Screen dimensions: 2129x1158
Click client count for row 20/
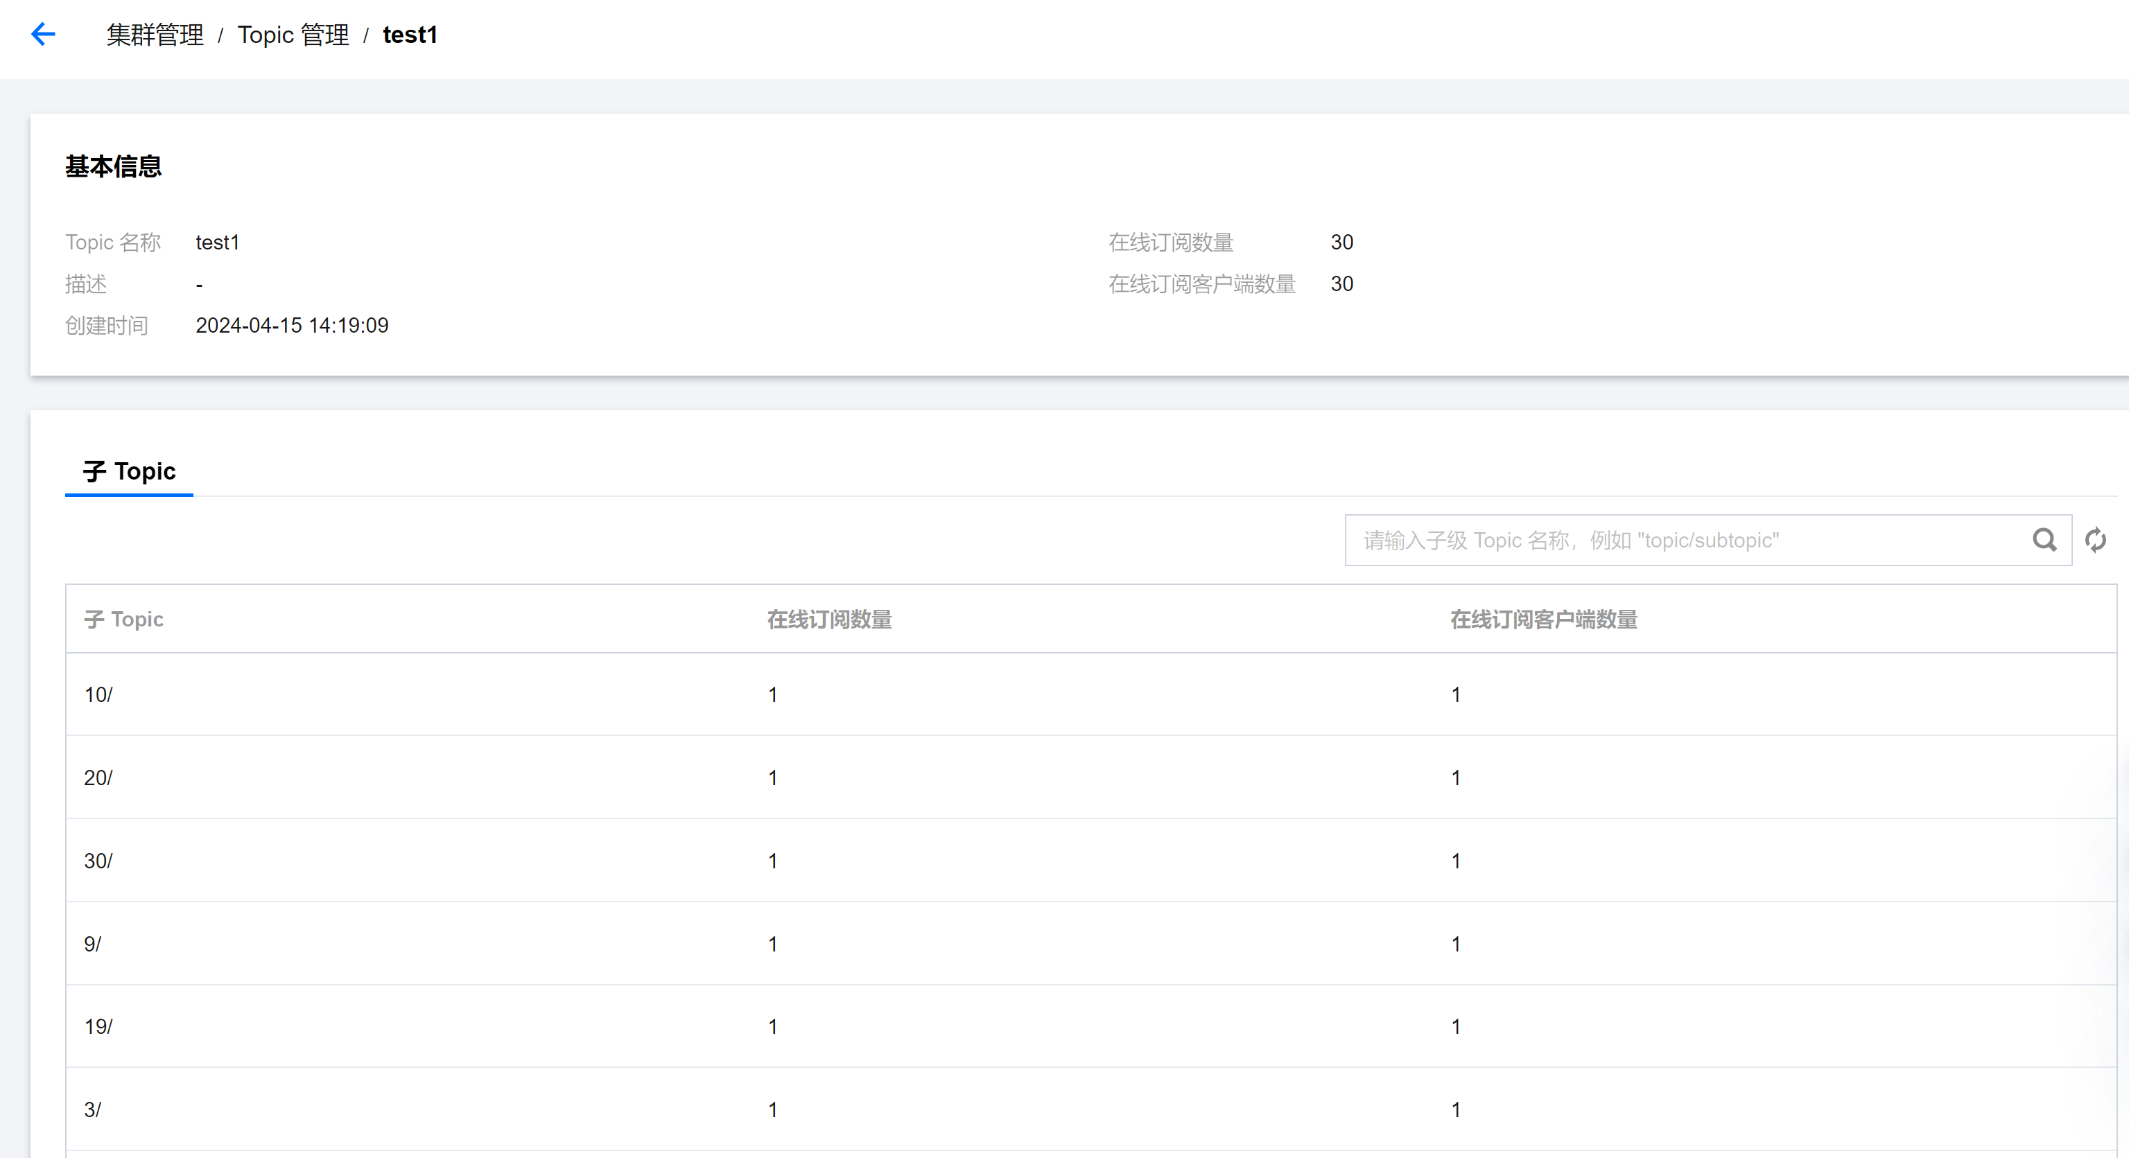click(x=1455, y=778)
